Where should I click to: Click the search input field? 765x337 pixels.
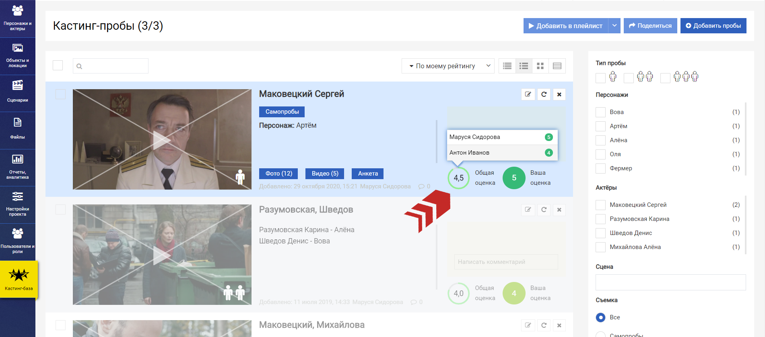111,66
